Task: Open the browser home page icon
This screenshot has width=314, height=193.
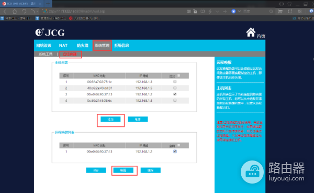Action: [x=15, y=12]
